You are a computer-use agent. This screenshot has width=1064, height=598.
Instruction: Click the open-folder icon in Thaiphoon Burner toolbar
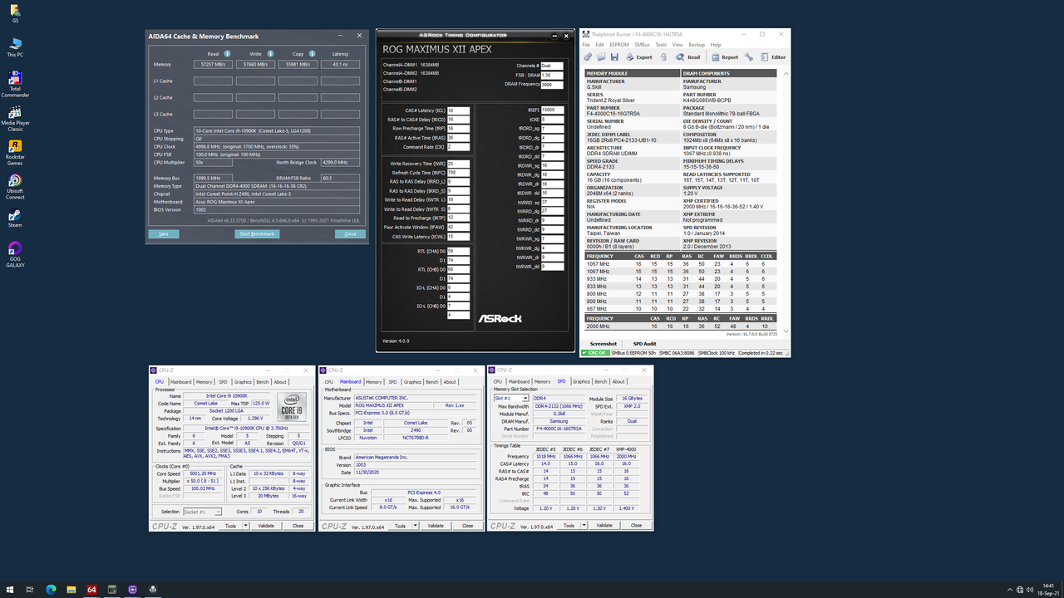(601, 57)
